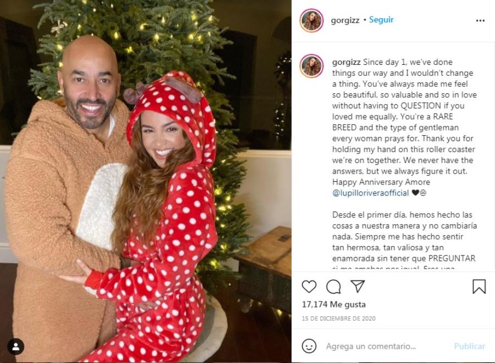Save post using the bookmark icon
The width and height of the screenshot is (495, 363).
[x=479, y=287]
